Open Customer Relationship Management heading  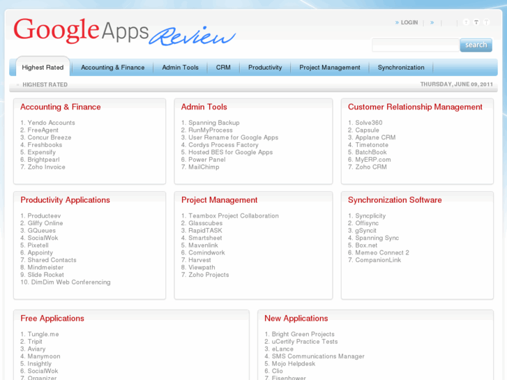(415, 107)
